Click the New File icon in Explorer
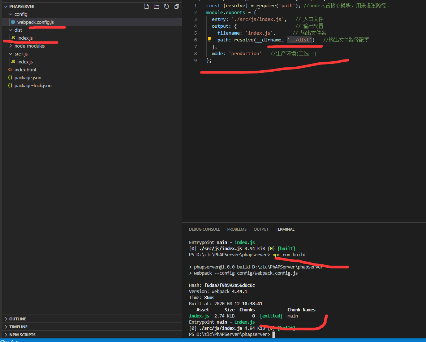426x342 pixels. pos(146,6)
